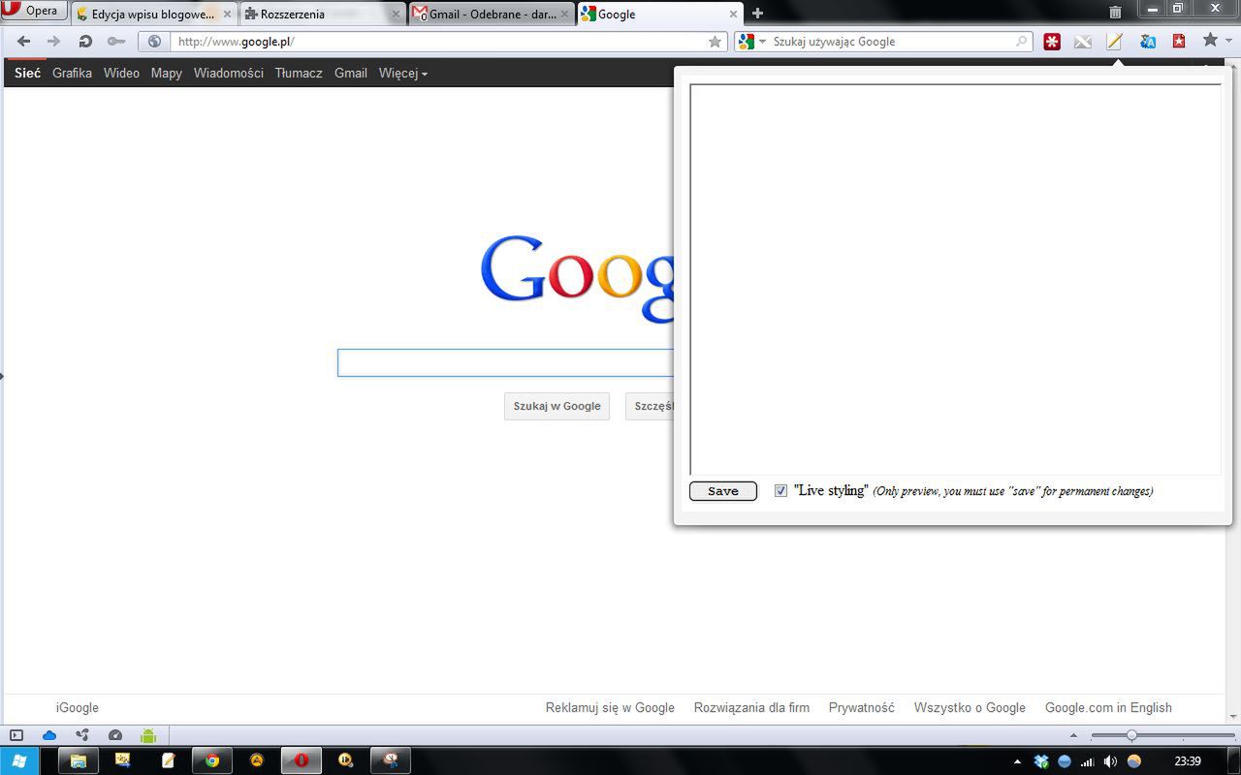
Task: Open Tłumacz in Google top bar
Action: click(299, 73)
